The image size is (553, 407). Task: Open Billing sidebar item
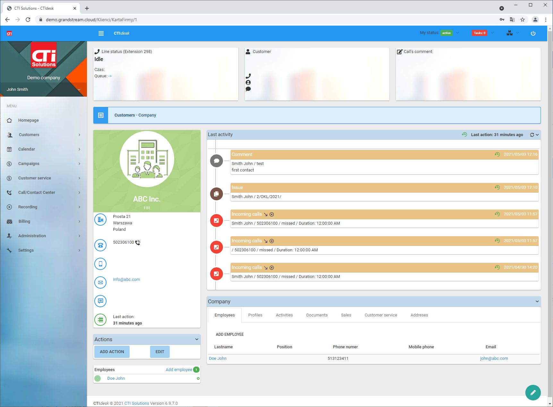tap(44, 221)
